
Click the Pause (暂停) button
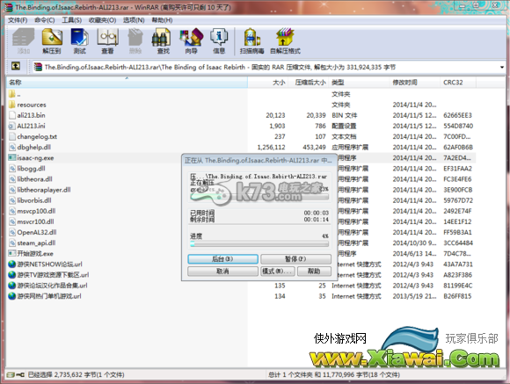click(295, 259)
